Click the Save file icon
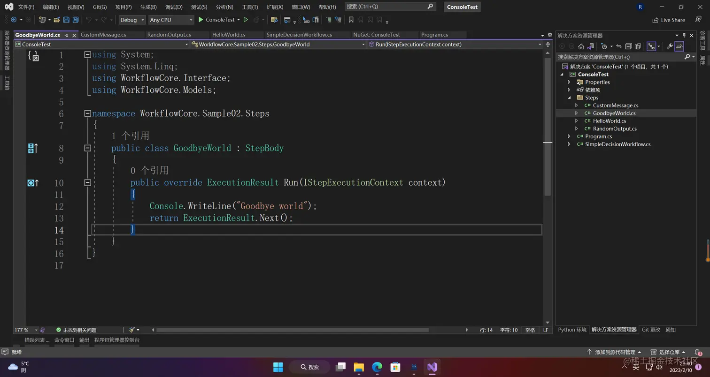 coord(66,20)
